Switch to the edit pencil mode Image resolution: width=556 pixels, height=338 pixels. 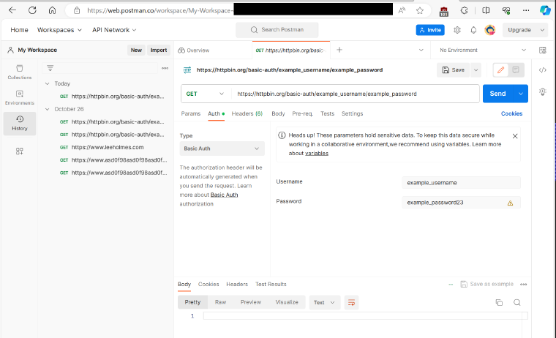(x=500, y=70)
